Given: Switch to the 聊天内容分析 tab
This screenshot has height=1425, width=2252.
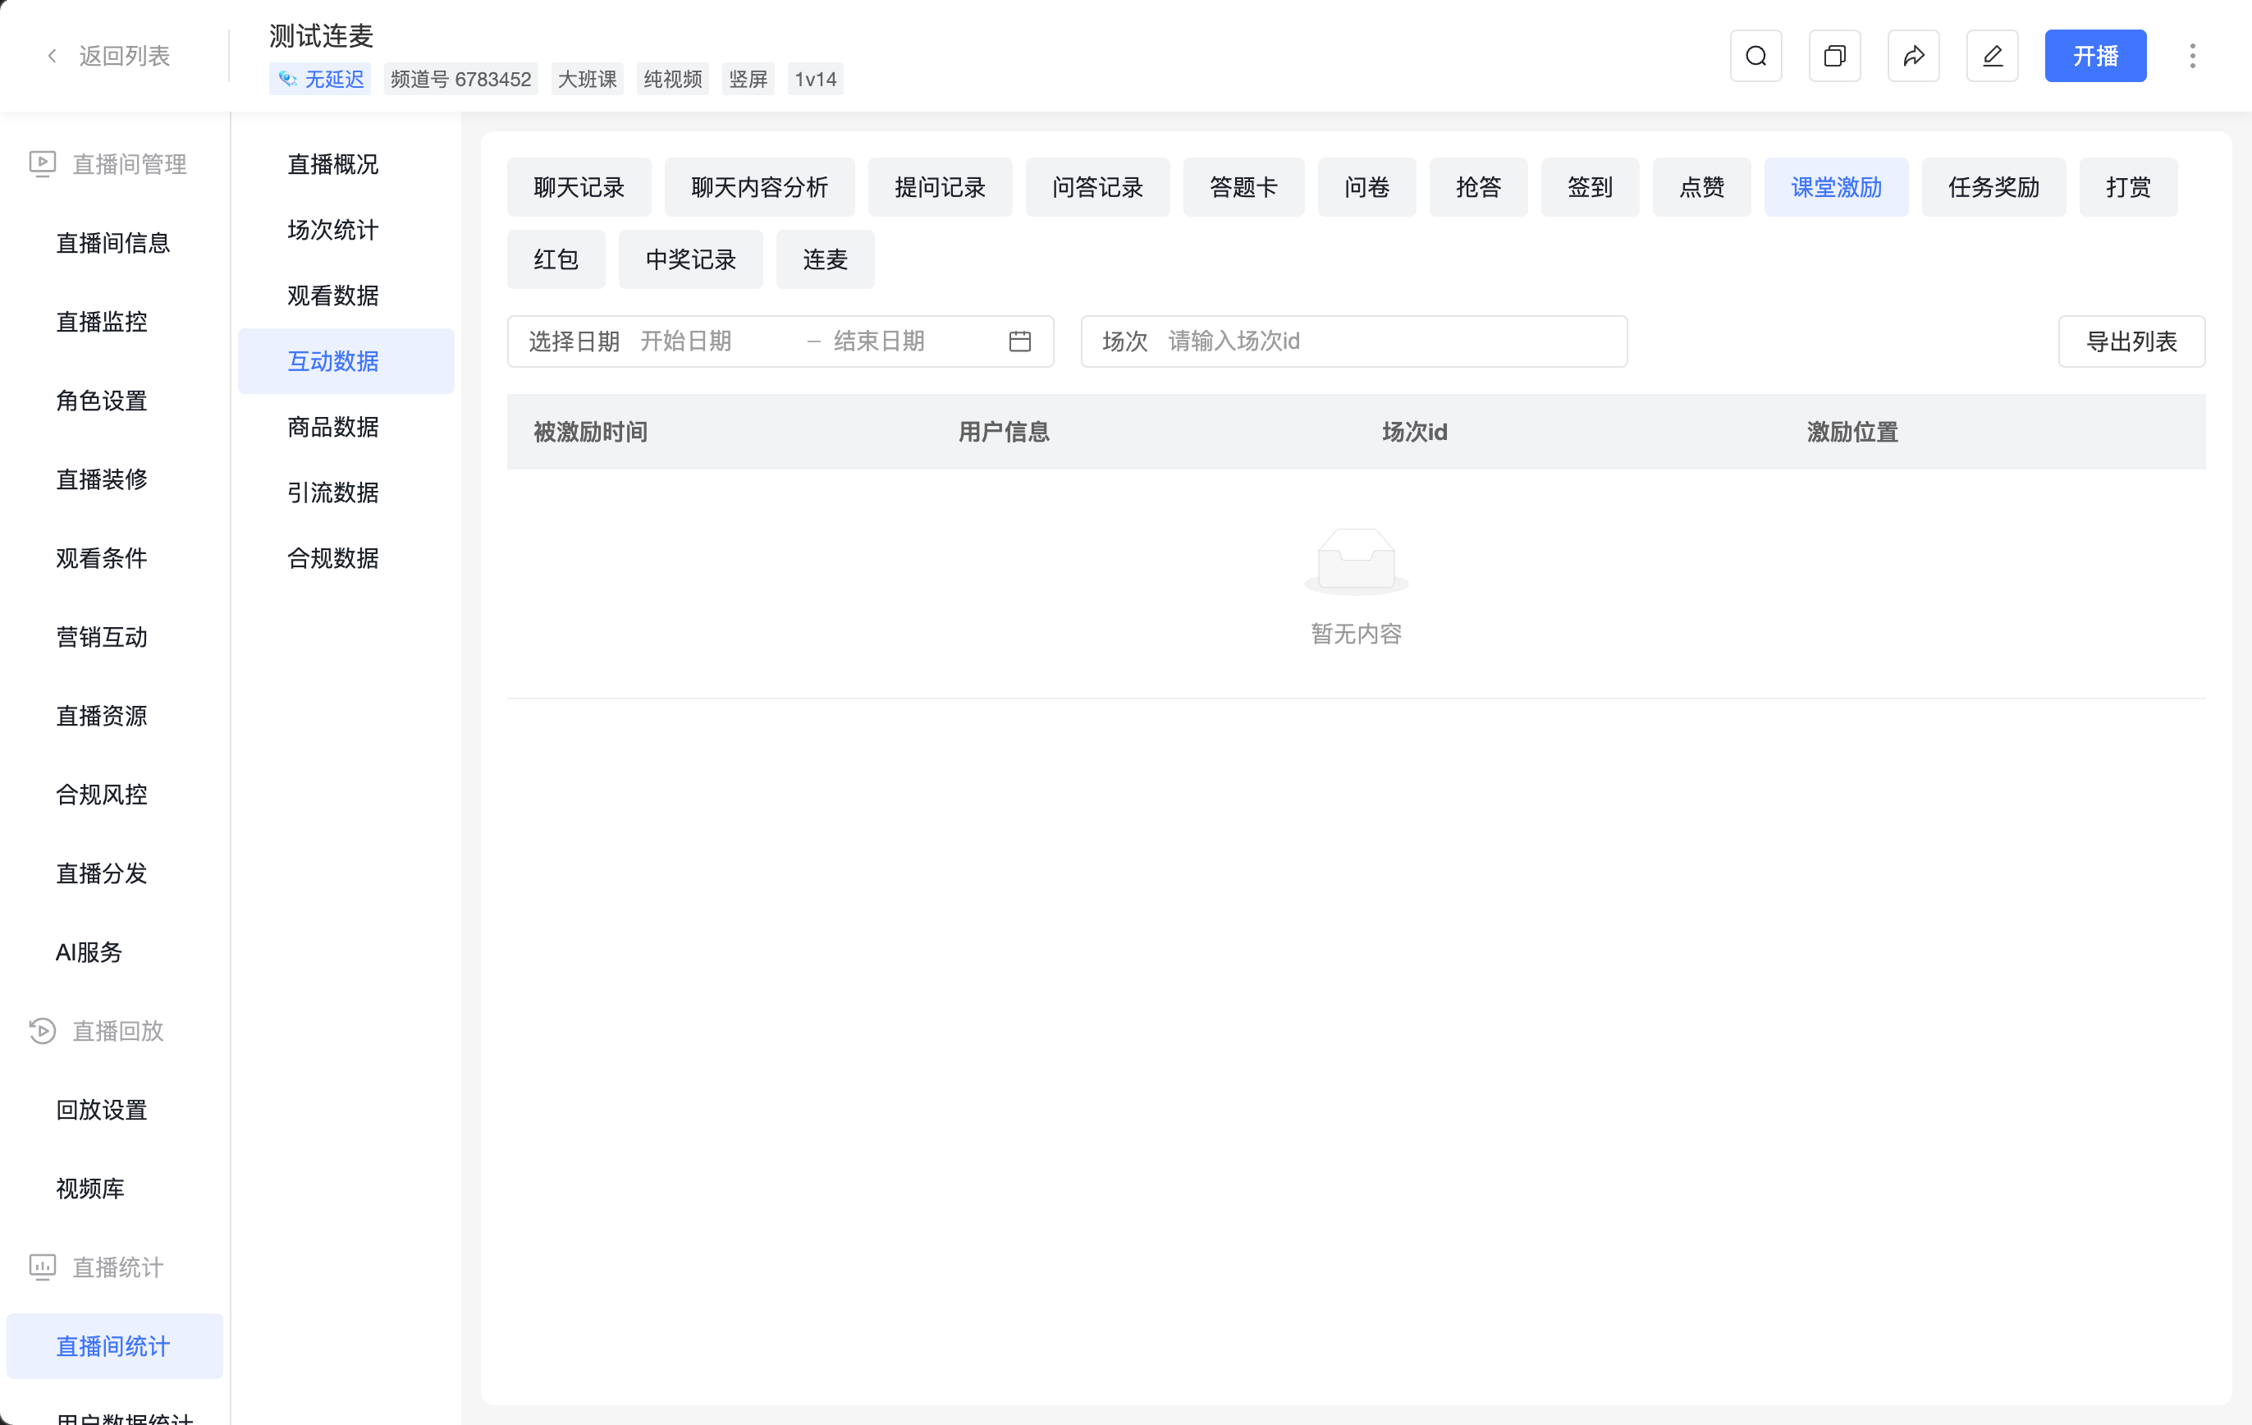Looking at the screenshot, I should (x=759, y=187).
